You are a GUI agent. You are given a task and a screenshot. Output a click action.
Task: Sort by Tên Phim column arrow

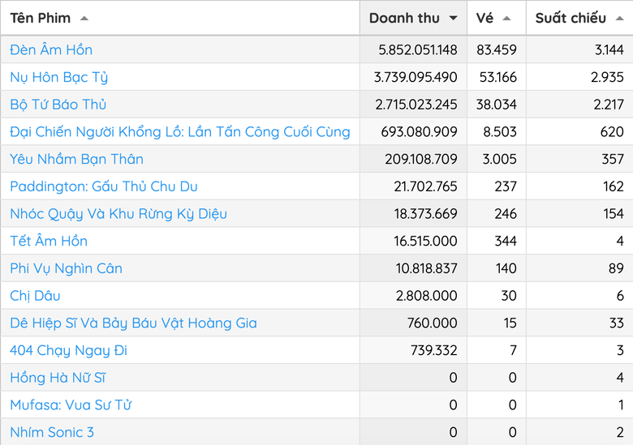(x=84, y=18)
